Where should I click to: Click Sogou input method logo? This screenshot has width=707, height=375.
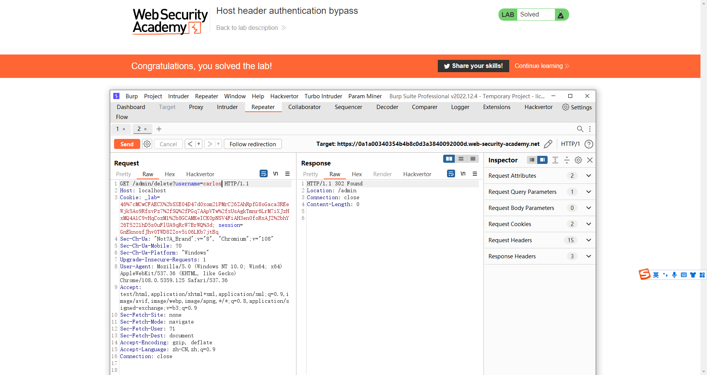pyautogui.click(x=644, y=274)
